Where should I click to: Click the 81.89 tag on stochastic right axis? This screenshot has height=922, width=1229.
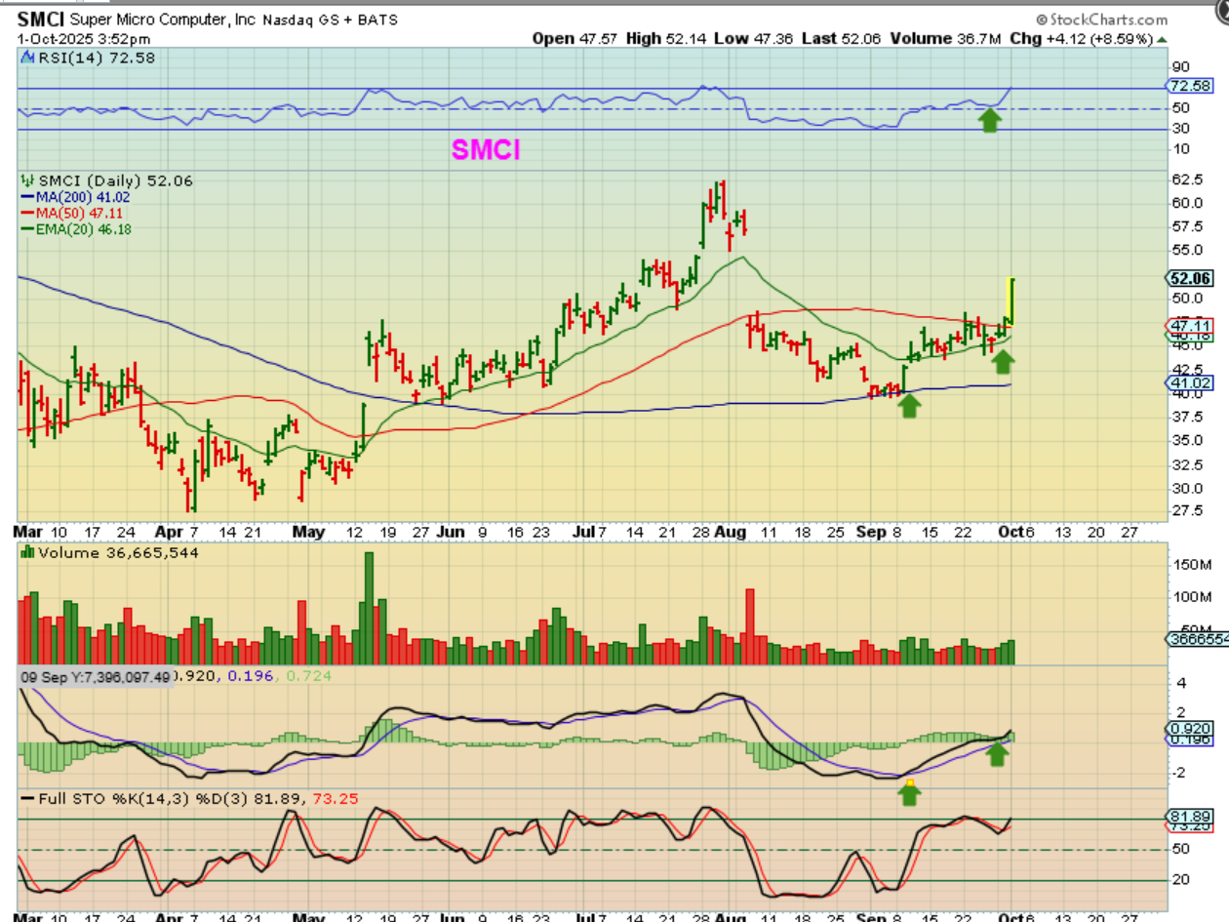point(1187,816)
